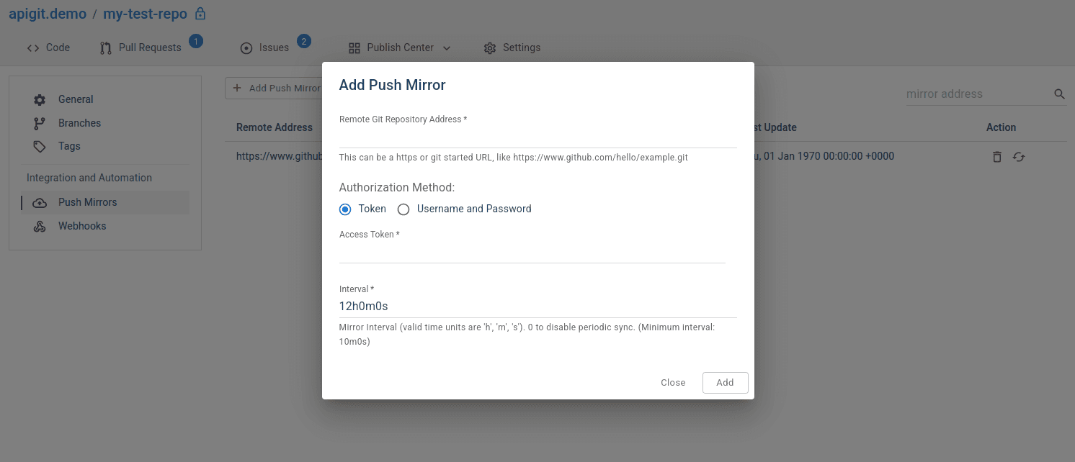Image resolution: width=1075 pixels, height=462 pixels.
Task: Click the Add button in dialog
Action: click(725, 383)
